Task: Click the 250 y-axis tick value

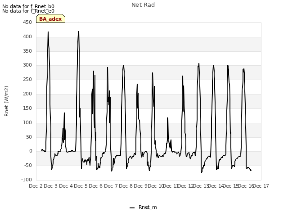Action: (x=27, y=80)
